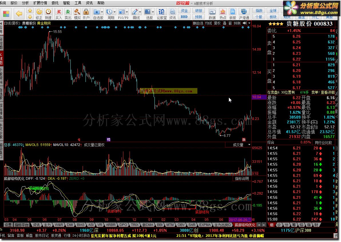
Task: Toggle 窗 multi-window mode
Action: [230, 23]
